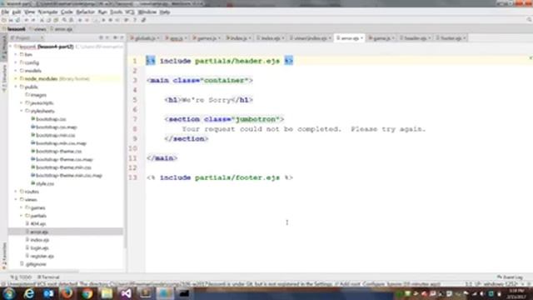This screenshot has width=533, height=300.
Task: Click the Cut toolbar icon
Action: click(x=42, y=20)
